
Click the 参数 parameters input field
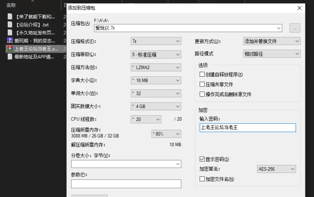(x=126, y=184)
